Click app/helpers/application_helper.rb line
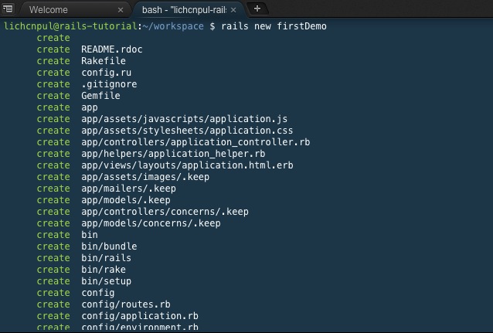Screen dimensions: 493x333 173,154
